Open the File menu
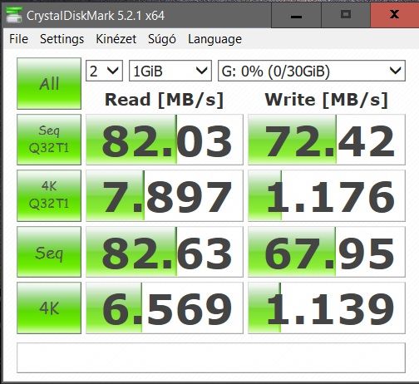 tap(18, 39)
